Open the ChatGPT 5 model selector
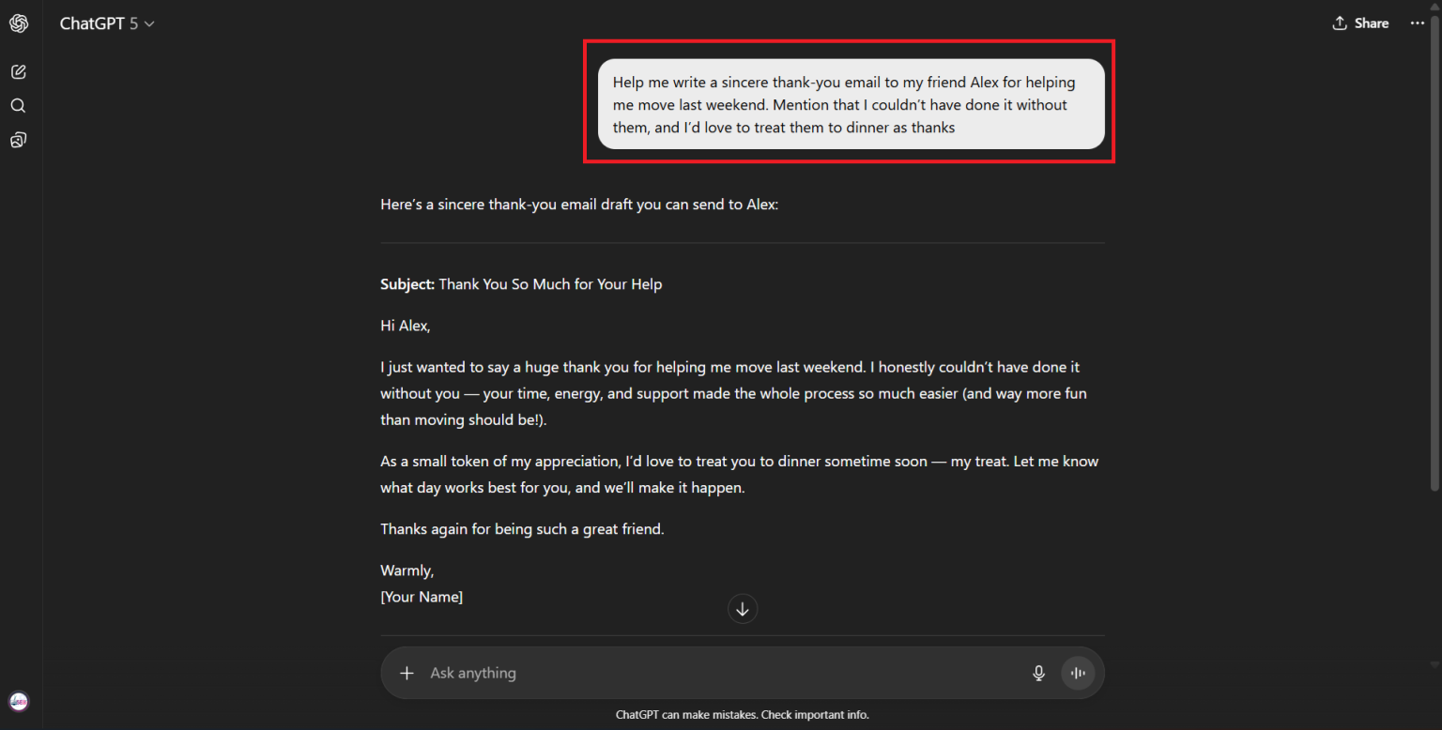The width and height of the screenshot is (1442, 730). point(107,23)
